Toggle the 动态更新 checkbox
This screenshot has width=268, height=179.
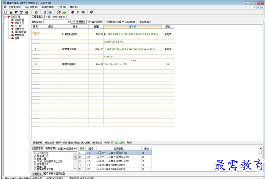coord(123,22)
